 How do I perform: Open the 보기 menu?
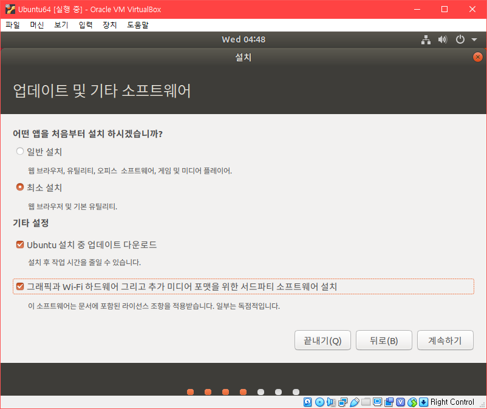click(x=61, y=25)
